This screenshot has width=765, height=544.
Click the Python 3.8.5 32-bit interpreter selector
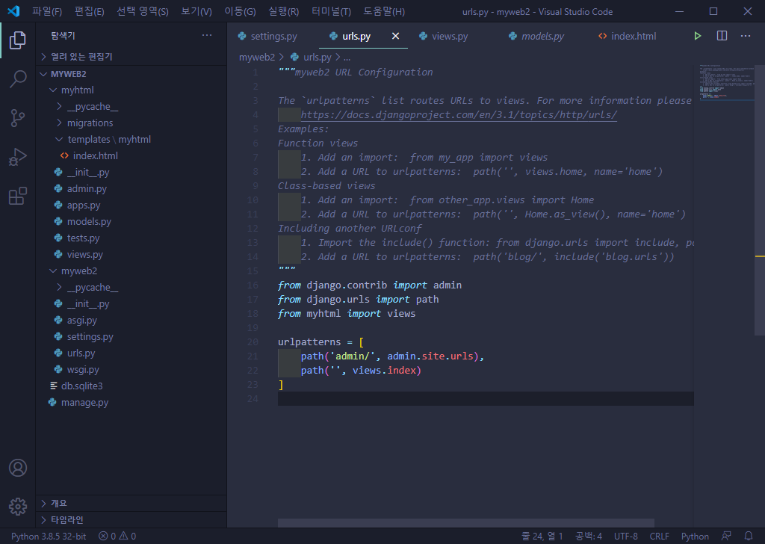pyautogui.click(x=49, y=537)
